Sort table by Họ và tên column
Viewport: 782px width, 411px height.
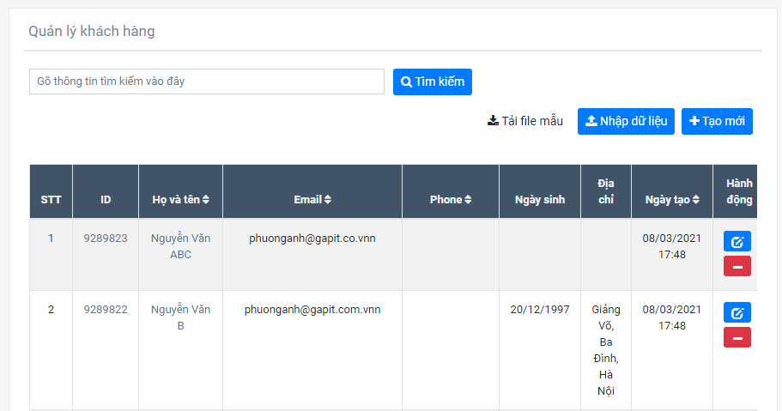tap(180, 200)
